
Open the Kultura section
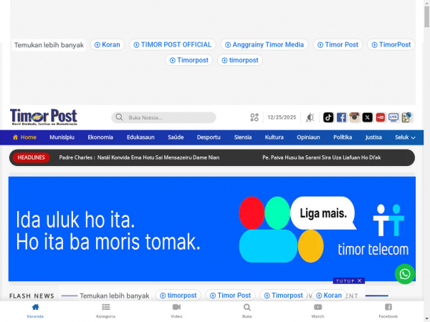coord(274,137)
